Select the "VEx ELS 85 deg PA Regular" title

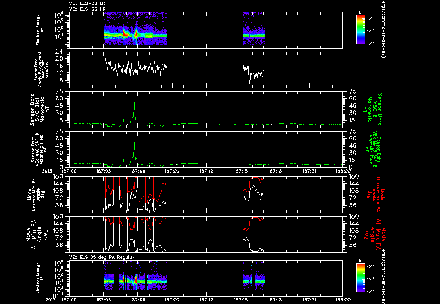pos(102,257)
